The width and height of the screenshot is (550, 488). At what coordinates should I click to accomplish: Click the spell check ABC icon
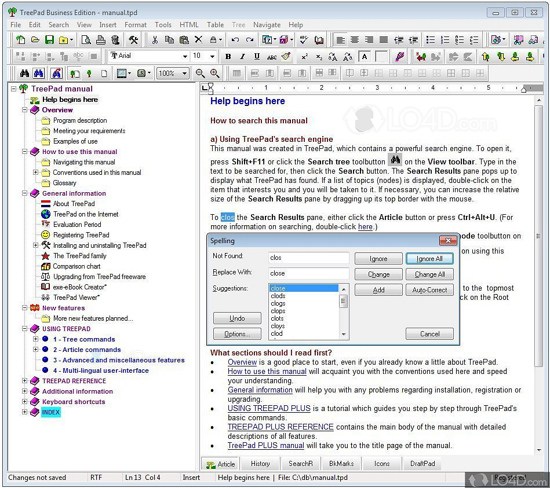tap(303, 40)
